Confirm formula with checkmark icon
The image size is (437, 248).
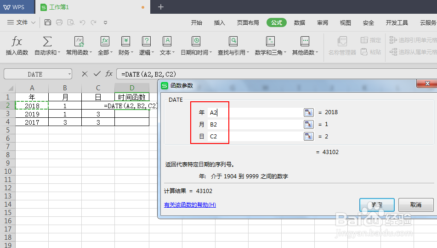97,74
